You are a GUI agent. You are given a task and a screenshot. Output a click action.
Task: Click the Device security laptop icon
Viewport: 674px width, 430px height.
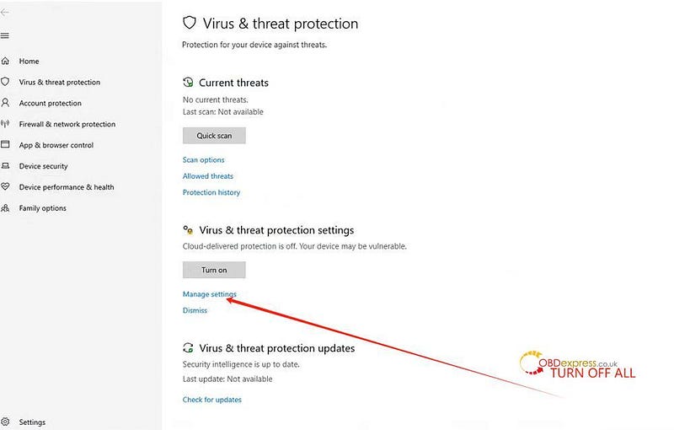click(5, 165)
